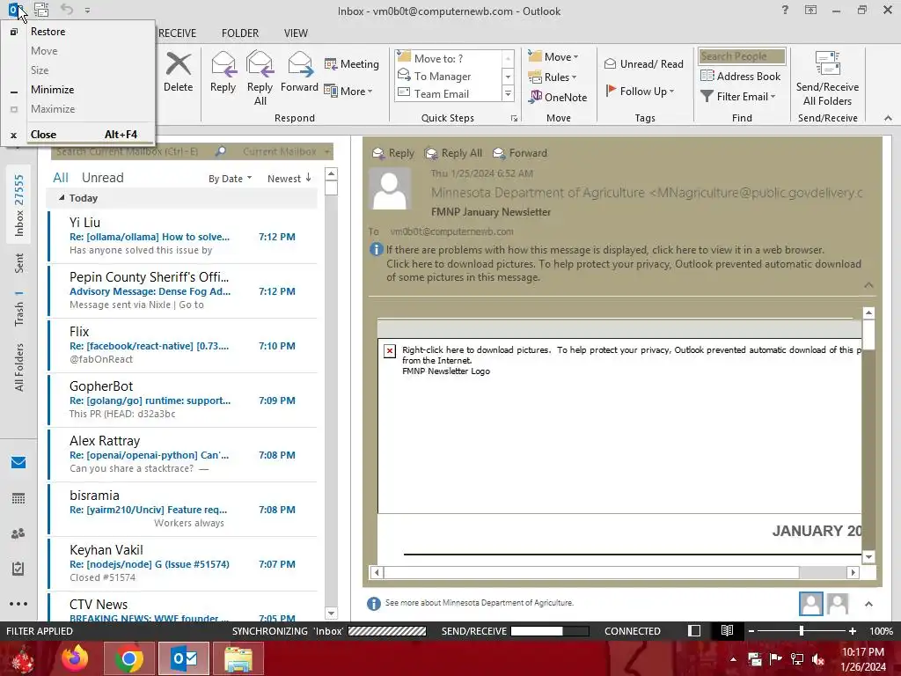Click Reply All in the reading pane
This screenshot has height=676, width=901.
point(453,153)
